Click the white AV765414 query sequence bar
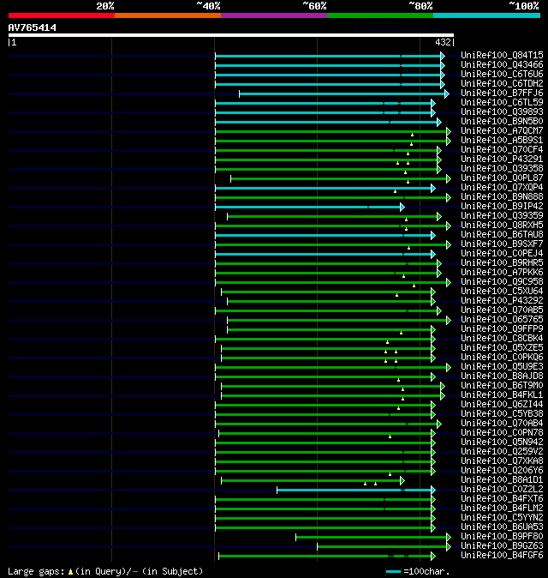 [x=231, y=35]
